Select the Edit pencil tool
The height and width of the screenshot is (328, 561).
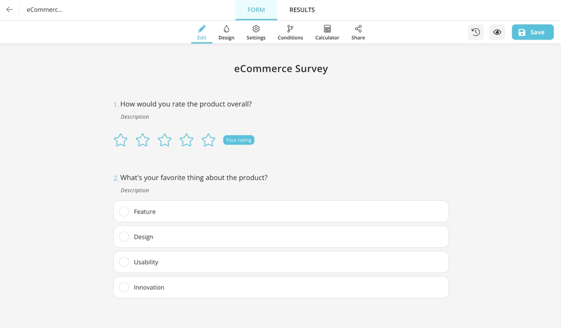click(x=201, y=33)
